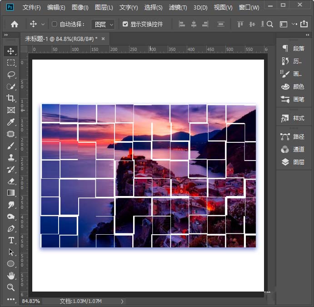The width and height of the screenshot is (314, 307).
Task: Go to the Home screen icon
Action: [15, 24]
